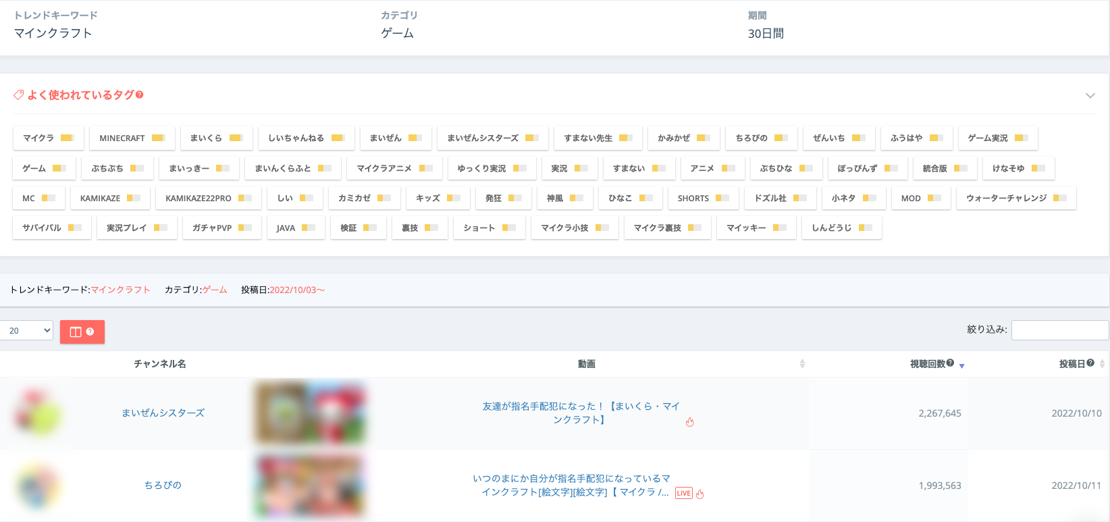
Task: Open the rows-per-page dropdown showing 20
Action: tap(27, 330)
